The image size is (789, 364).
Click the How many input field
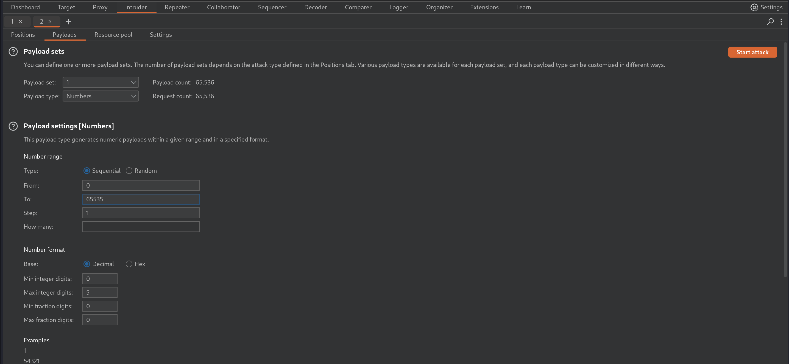(x=141, y=227)
